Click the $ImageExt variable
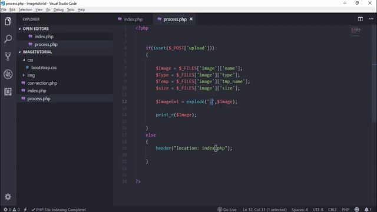Image resolution: width=377 pixels, height=212 pixels. tap(167, 102)
